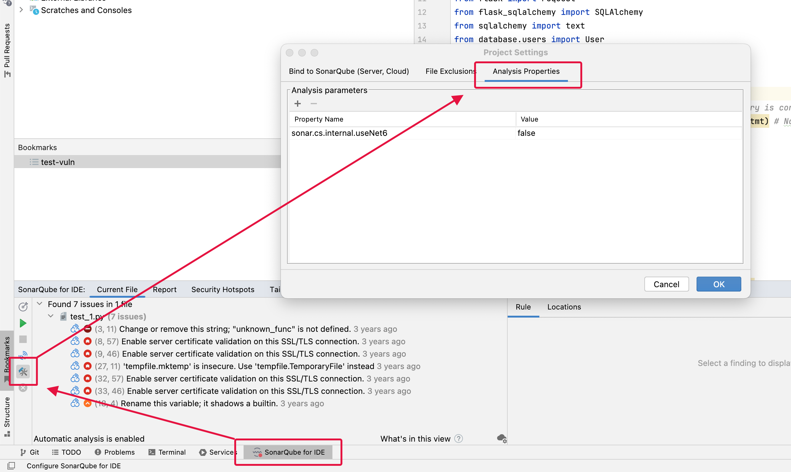Click the test_1.py file icon

click(63, 316)
